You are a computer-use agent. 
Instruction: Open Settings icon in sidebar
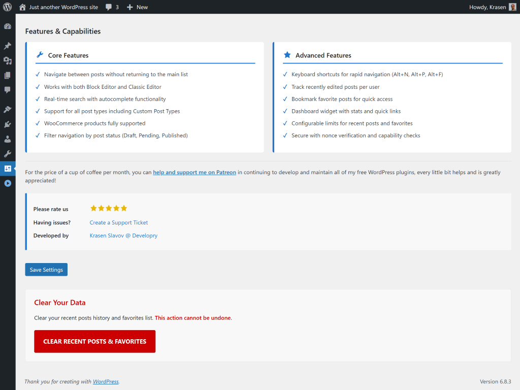(8, 169)
